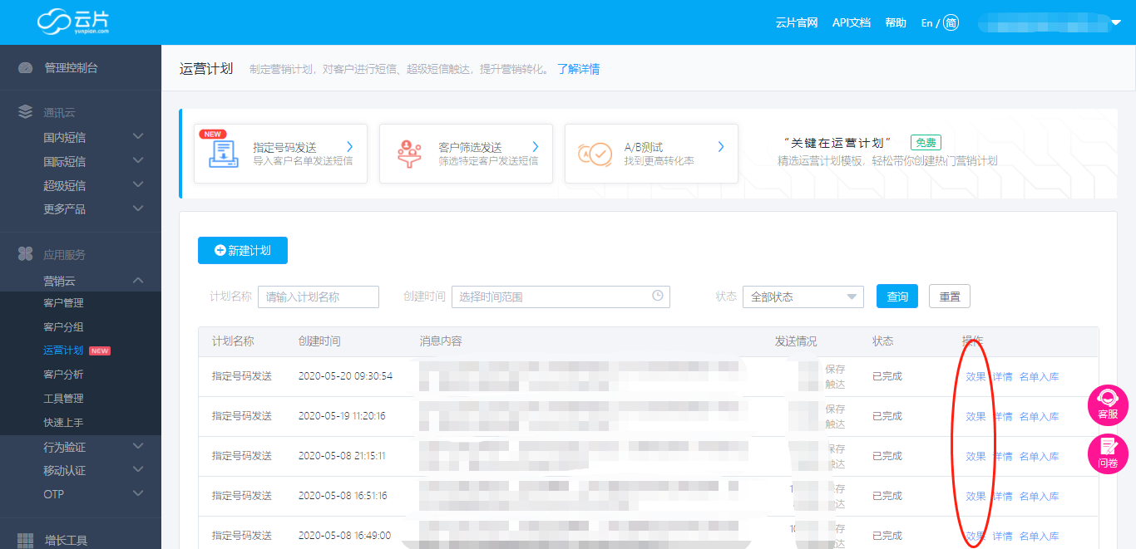Click the 应用服务 clover icon
This screenshot has height=549, width=1136.
tap(26, 254)
